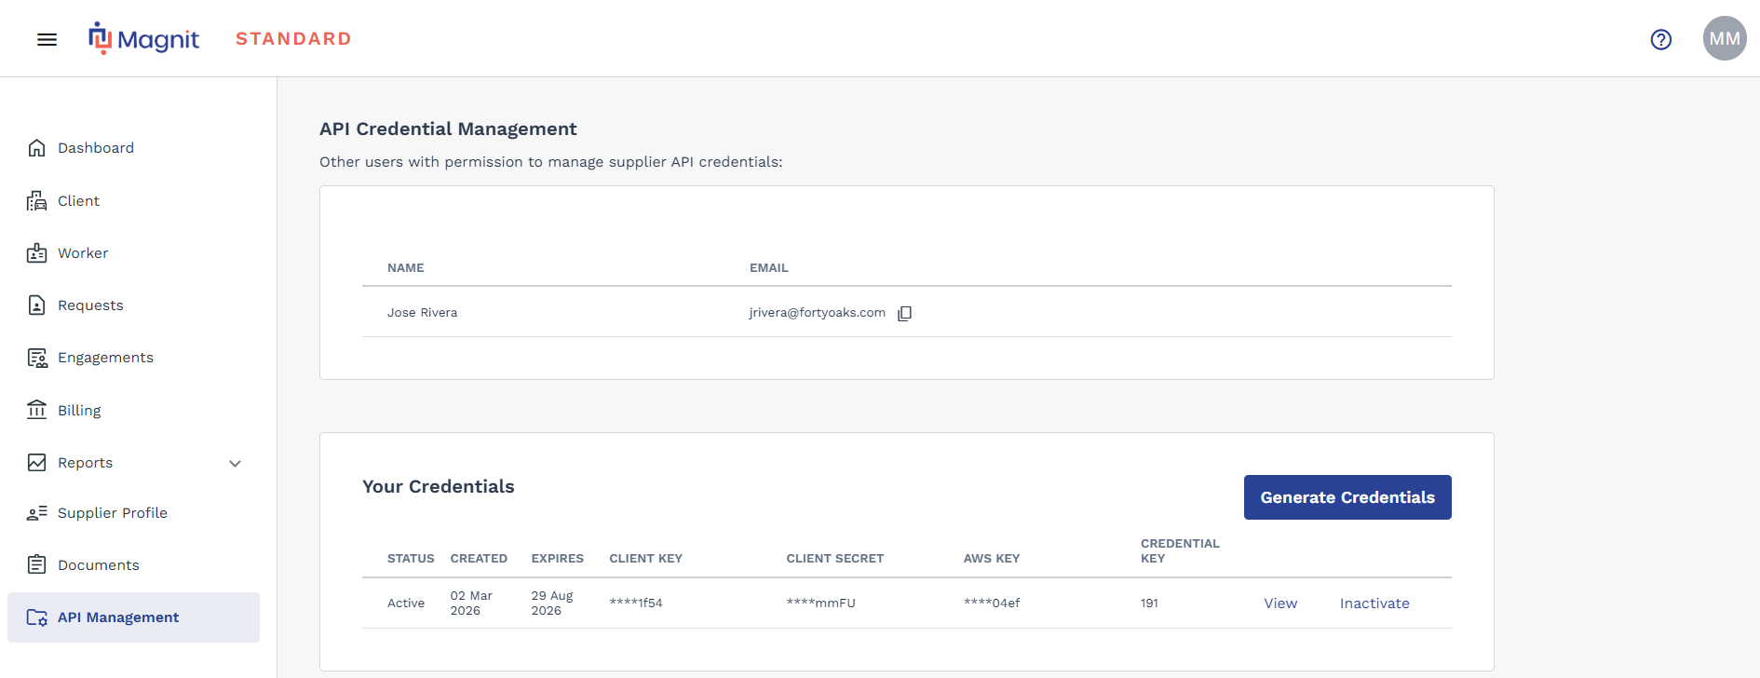Click the Engagements sidebar icon
The image size is (1760, 678).
point(37,358)
